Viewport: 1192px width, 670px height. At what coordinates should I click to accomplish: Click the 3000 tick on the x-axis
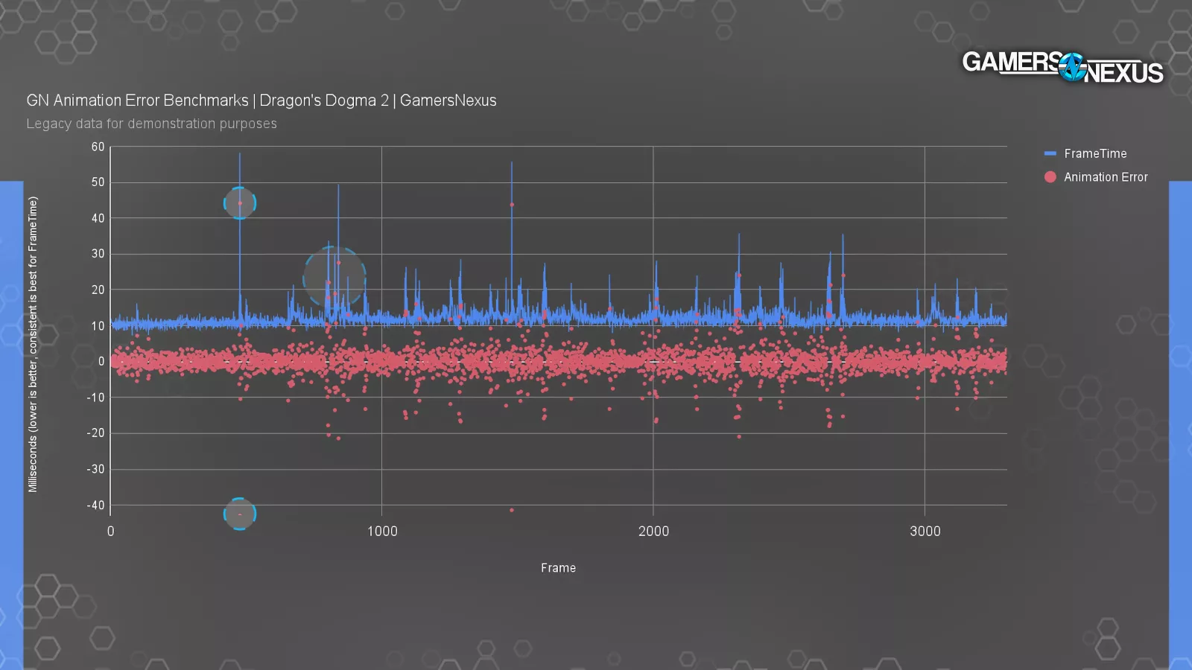point(925,532)
